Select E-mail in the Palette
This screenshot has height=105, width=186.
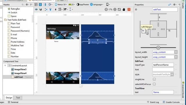14,34
